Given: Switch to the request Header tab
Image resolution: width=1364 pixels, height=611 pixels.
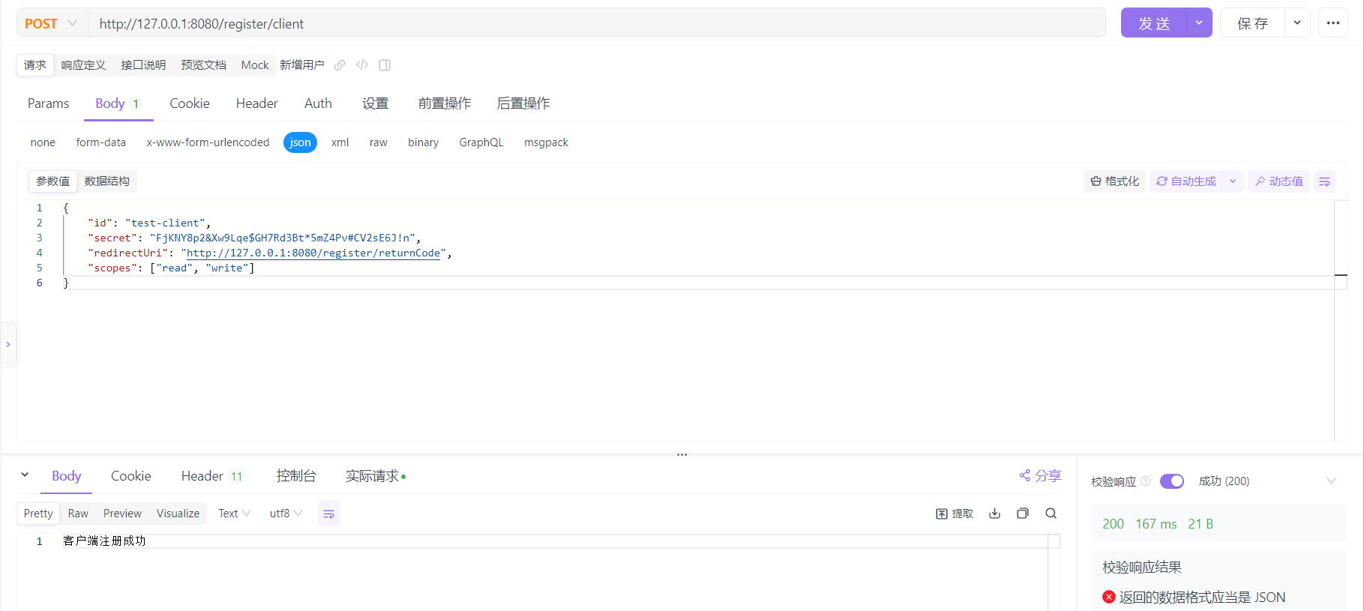Looking at the screenshot, I should coord(257,103).
